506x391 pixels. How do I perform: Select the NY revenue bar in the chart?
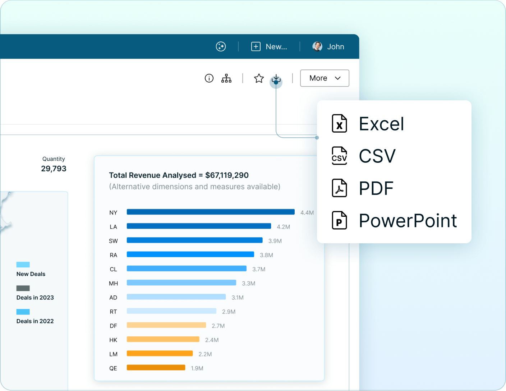(x=211, y=212)
